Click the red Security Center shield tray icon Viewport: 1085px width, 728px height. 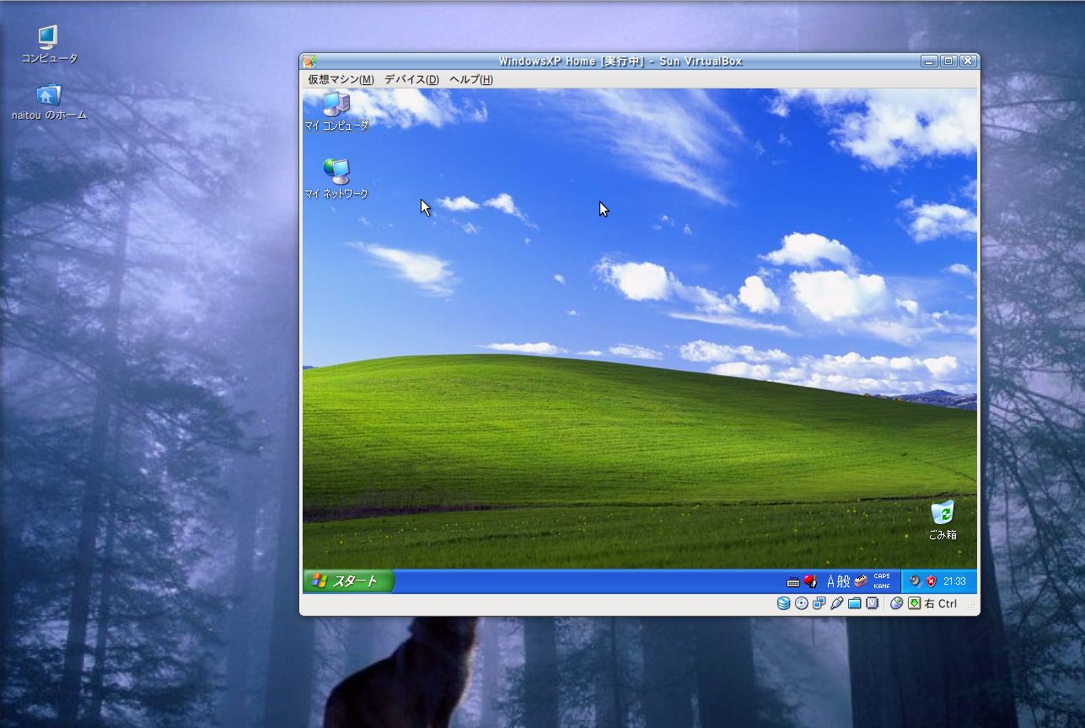[931, 581]
